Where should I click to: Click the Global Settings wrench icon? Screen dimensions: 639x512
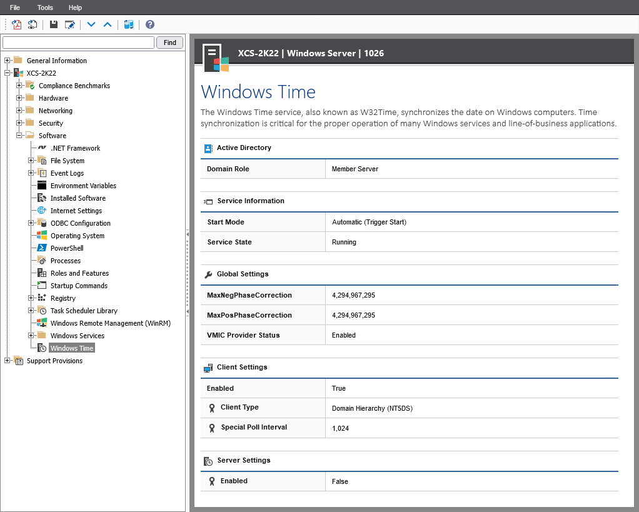click(208, 274)
